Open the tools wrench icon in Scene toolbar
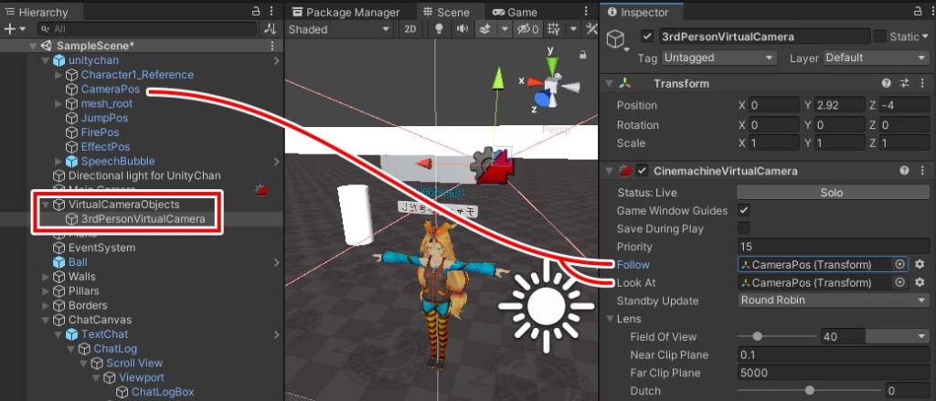Screen dimensions: 936x401 (x=591, y=28)
